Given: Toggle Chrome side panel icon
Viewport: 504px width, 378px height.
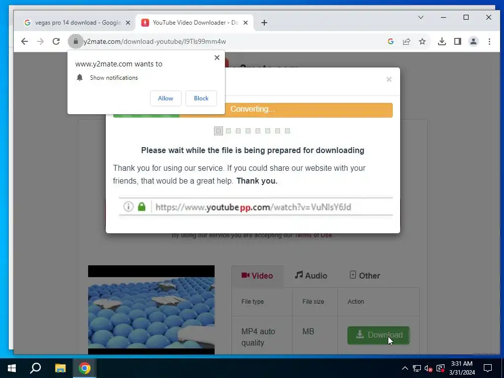Looking at the screenshot, I should pyautogui.click(x=458, y=41).
